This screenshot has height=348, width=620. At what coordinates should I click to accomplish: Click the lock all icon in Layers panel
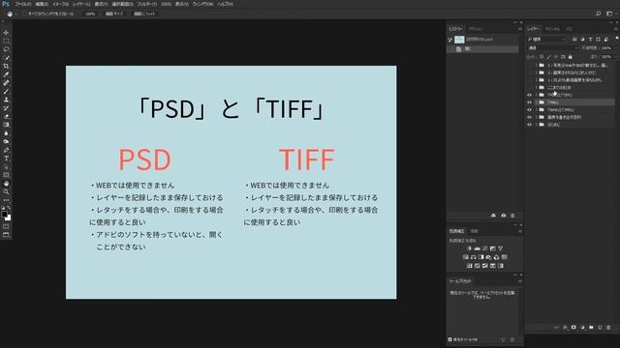click(x=571, y=57)
